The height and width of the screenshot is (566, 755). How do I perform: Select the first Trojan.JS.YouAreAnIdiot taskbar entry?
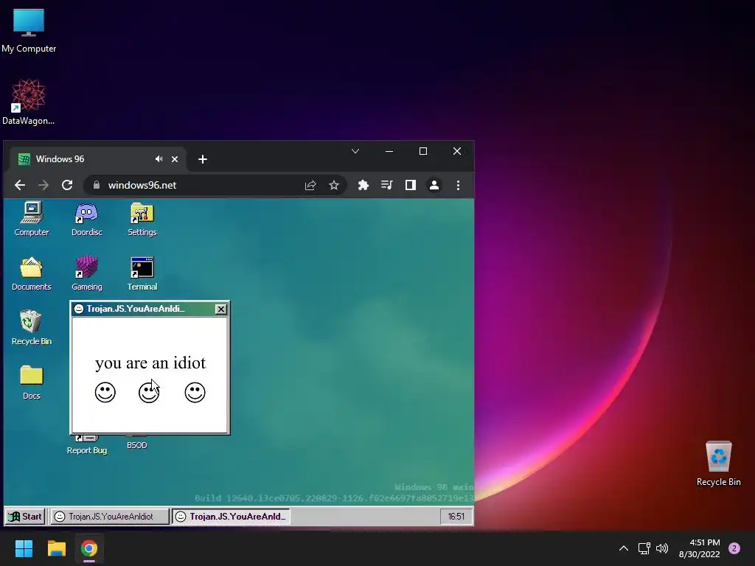(x=110, y=517)
